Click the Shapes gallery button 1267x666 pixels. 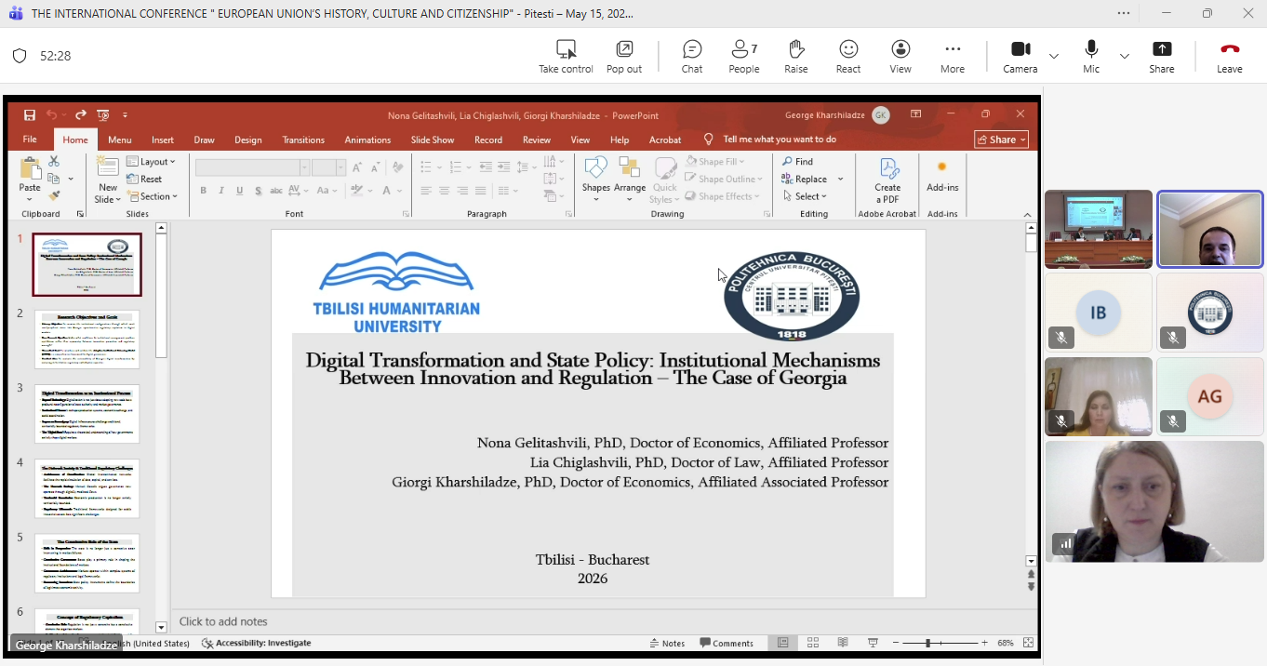[x=595, y=180]
